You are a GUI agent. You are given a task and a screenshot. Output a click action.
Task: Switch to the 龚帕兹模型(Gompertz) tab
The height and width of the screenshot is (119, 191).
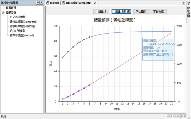78,3
